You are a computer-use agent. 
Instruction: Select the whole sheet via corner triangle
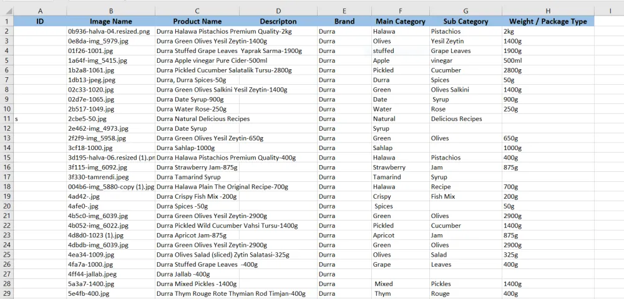[x=7, y=11]
